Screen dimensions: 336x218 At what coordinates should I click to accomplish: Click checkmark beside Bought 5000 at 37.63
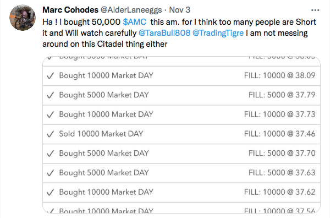click(50, 173)
